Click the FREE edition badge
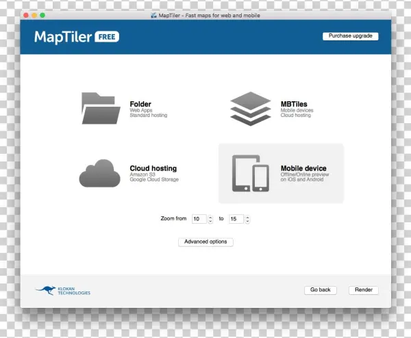This screenshot has height=338, width=411. [x=107, y=37]
